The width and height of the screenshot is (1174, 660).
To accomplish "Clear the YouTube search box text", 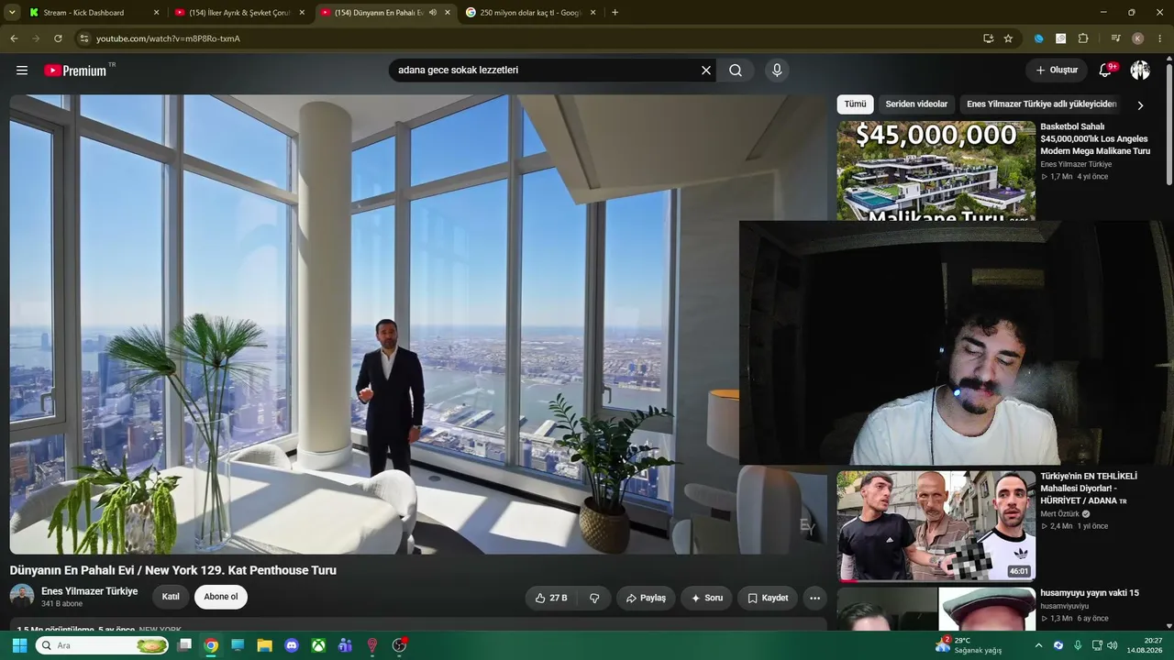I will (x=706, y=71).
